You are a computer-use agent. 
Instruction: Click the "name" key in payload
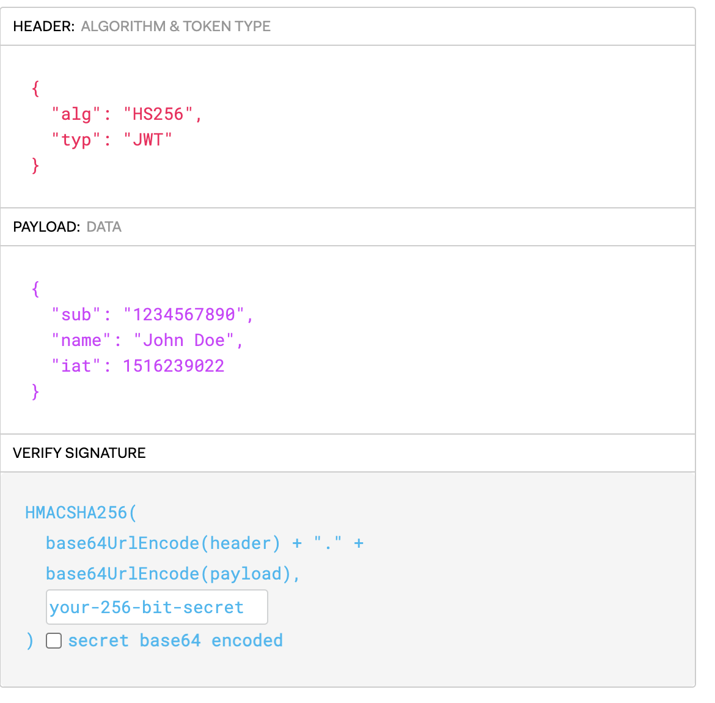click(81, 340)
